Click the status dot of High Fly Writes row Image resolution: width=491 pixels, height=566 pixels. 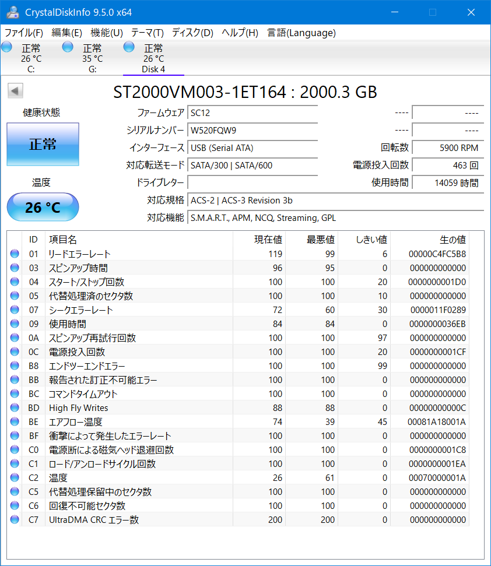point(15,407)
